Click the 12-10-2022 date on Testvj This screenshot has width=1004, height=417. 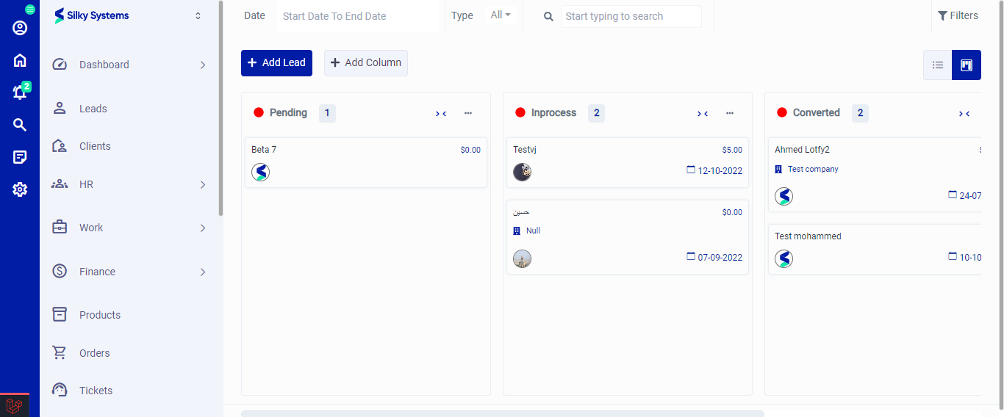click(x=720, y=170)
